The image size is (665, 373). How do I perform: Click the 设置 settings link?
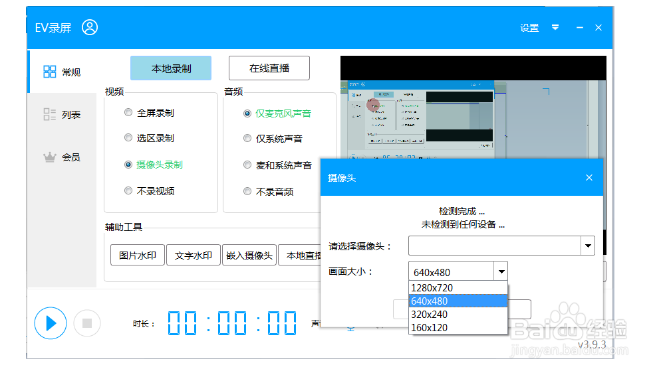[529, 28]
